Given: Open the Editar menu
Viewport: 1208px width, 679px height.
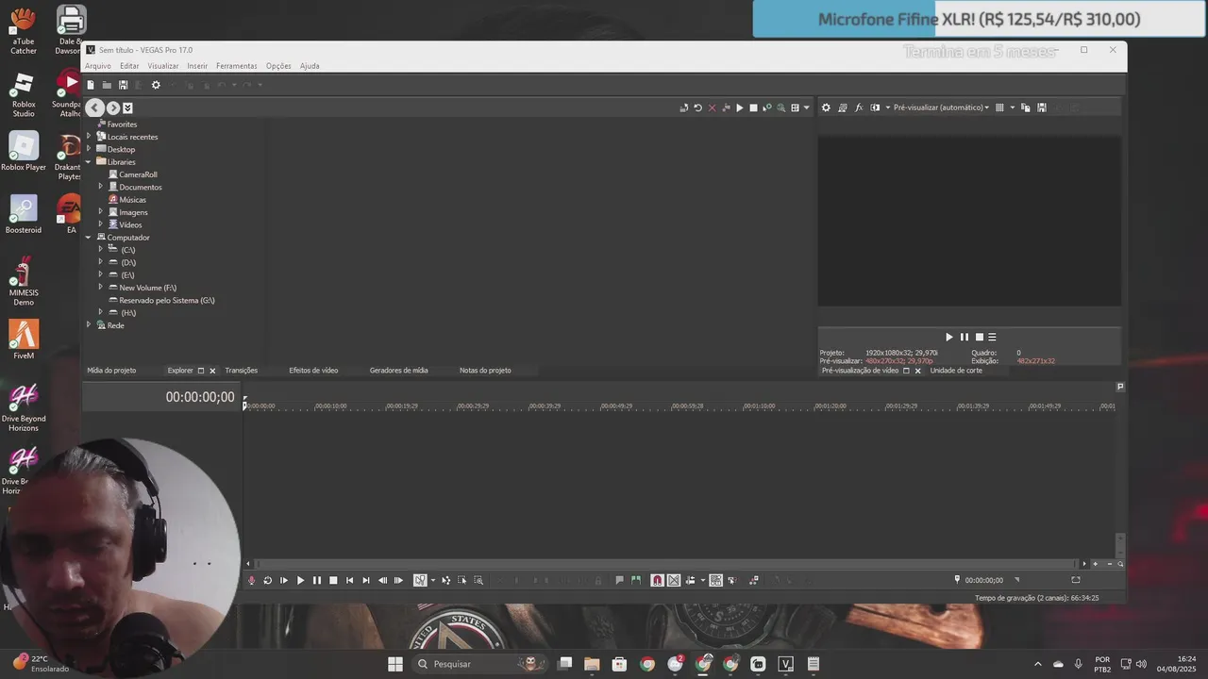Looking at the screenshot, I should 129,66.
